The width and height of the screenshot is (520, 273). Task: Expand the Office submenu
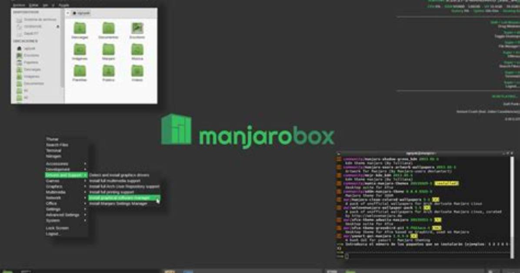tap(66, 204)
